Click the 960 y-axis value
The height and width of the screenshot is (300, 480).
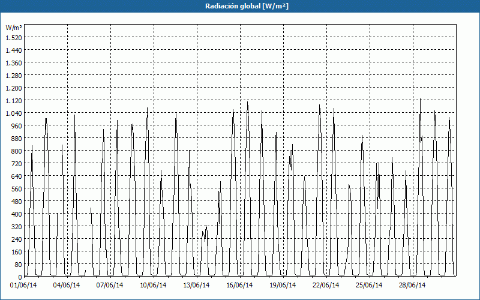[17, 126]
